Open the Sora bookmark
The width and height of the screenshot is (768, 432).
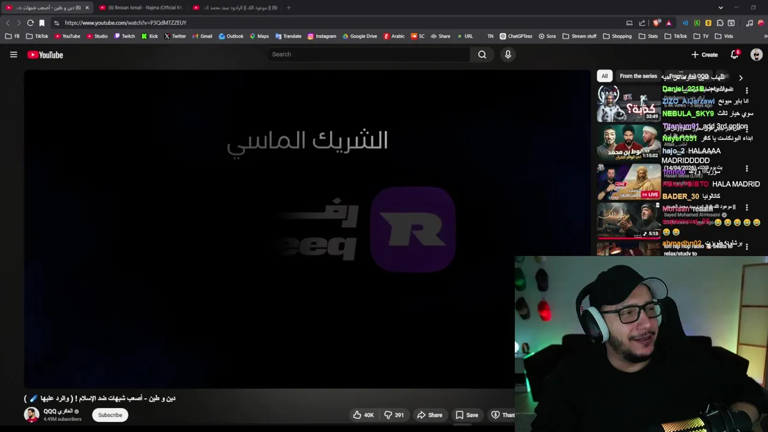click(x=547, y=36)
